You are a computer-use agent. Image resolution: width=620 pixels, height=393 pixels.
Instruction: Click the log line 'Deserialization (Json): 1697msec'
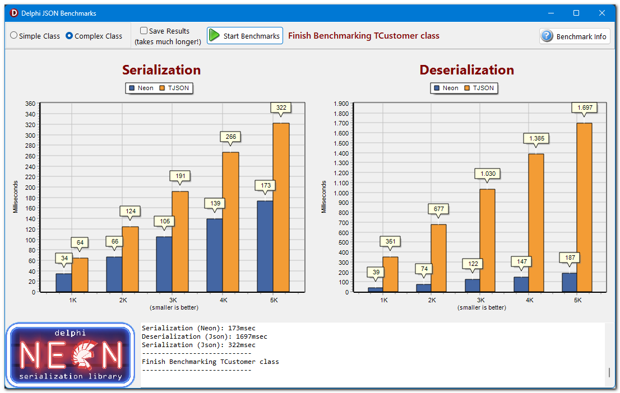click(205, 336)
